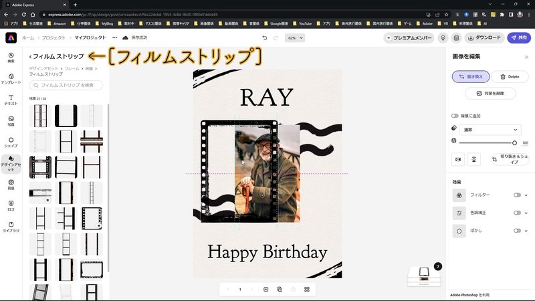
Task: Flip the image vertically
Action: [x=474, y=159]
